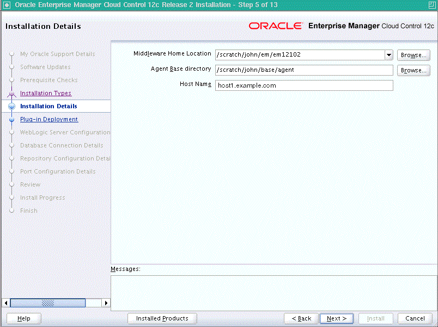Select the Installation Details step
The width and height of the screenshot is (438, 327).
(48, 106)
